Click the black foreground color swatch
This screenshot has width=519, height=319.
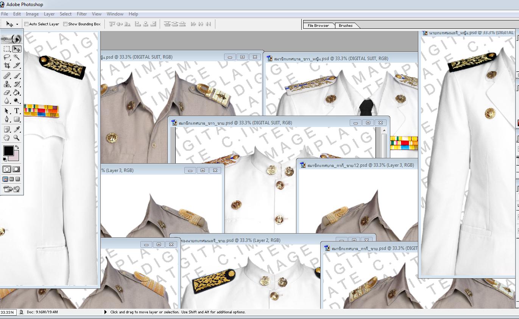coord(8,151)
